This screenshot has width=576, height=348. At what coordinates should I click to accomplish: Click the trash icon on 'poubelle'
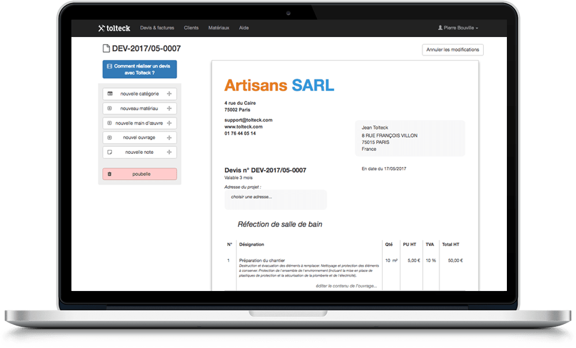[110, 174]
